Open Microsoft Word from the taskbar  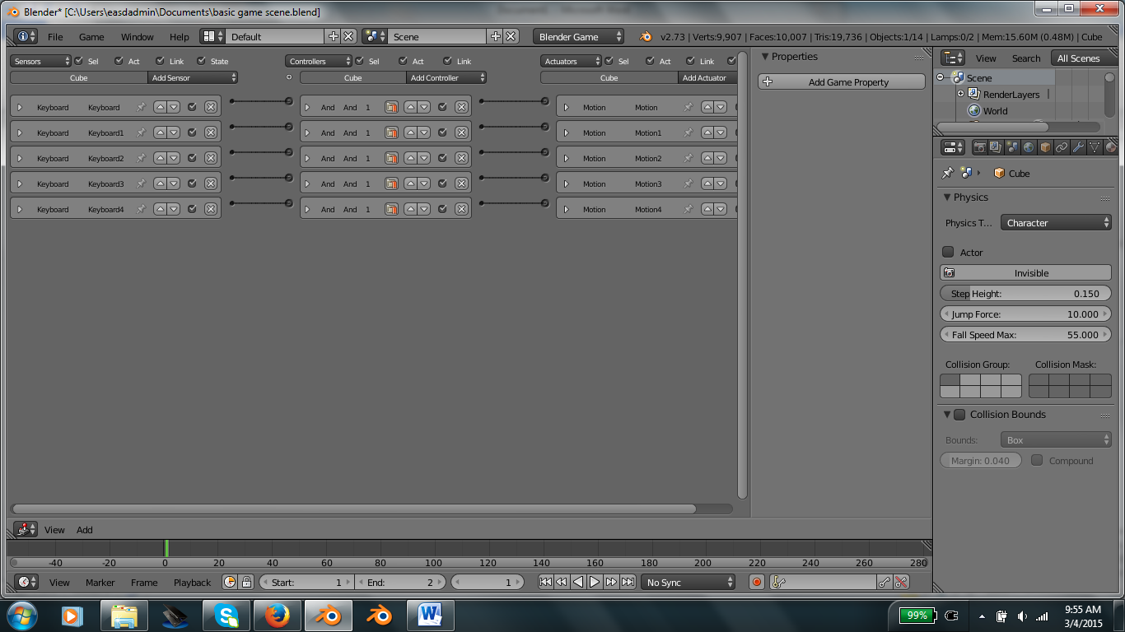[431, 616]
